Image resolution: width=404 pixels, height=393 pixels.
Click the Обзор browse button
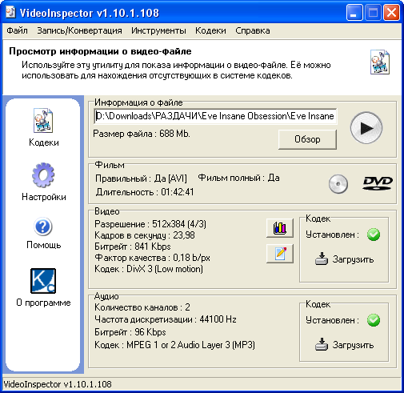click(x=307, y=139)
